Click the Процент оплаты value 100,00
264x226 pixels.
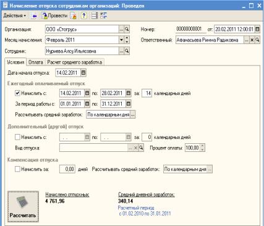pyautogui.click(x=192, y=148)
